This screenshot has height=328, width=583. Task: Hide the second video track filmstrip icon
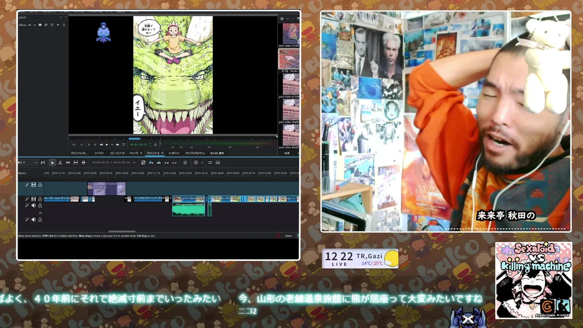tap(33, 199)
